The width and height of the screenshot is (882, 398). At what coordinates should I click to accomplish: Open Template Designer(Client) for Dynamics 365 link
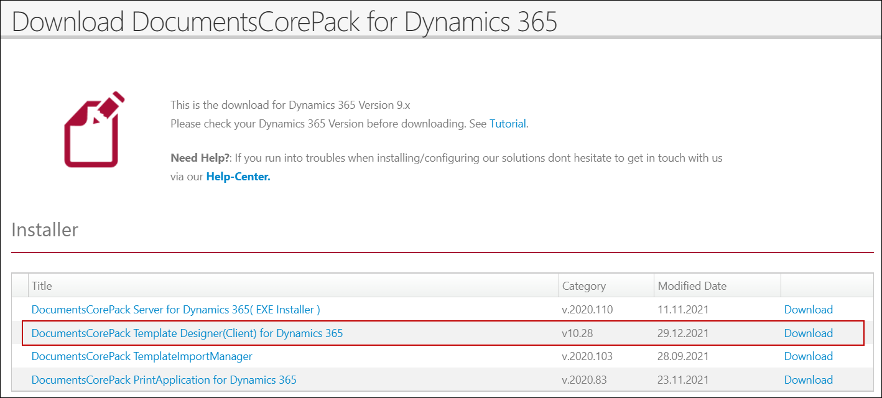pyautogui.click(x=187, y=333)
